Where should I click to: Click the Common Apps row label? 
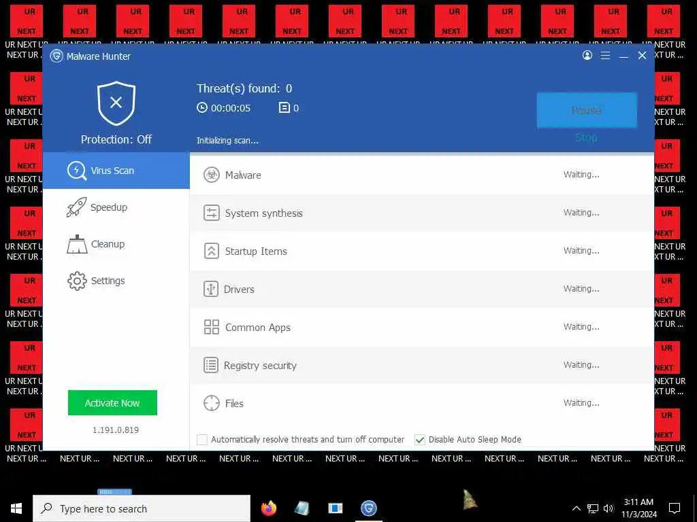click(x=258, y=328)
